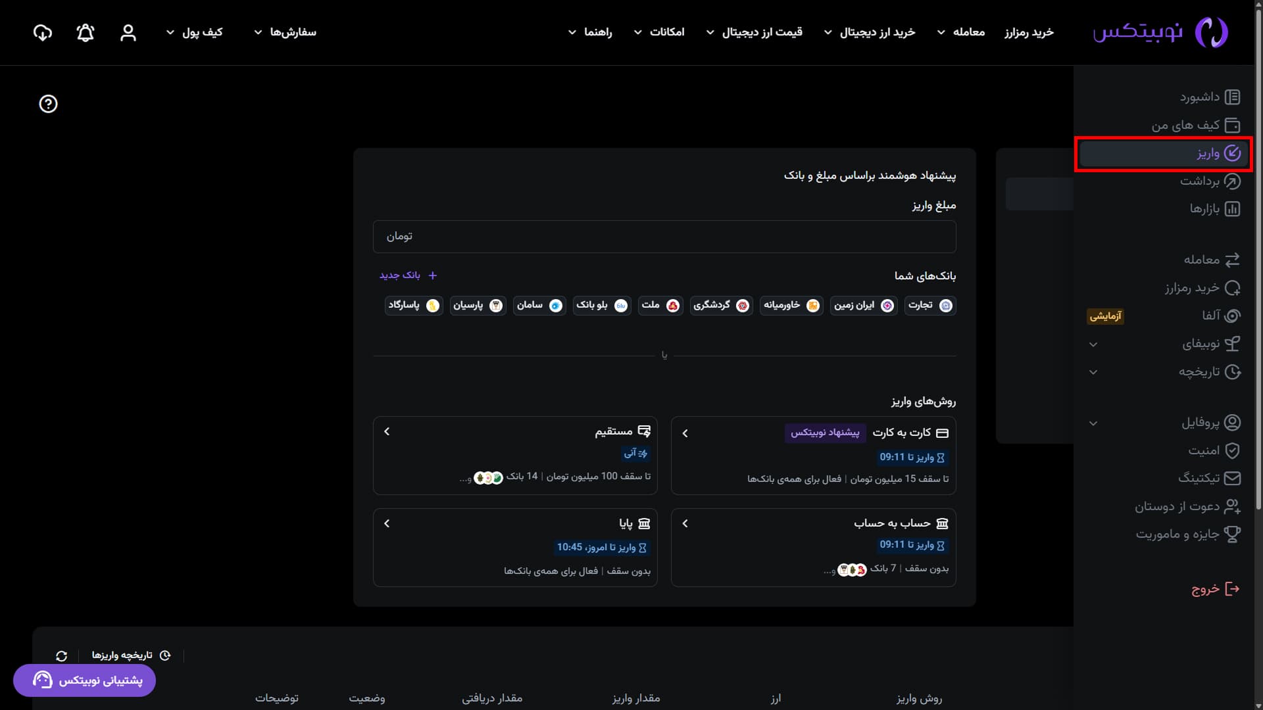Open دعوت از دوستان in sidebar

pyautogui.click(x=1187, y=506)
